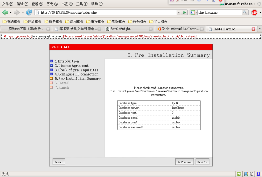Click the orange marker beside 5. Pre-Installation Summary
This screenshot has height=177, width=262.
click(52, 78)
